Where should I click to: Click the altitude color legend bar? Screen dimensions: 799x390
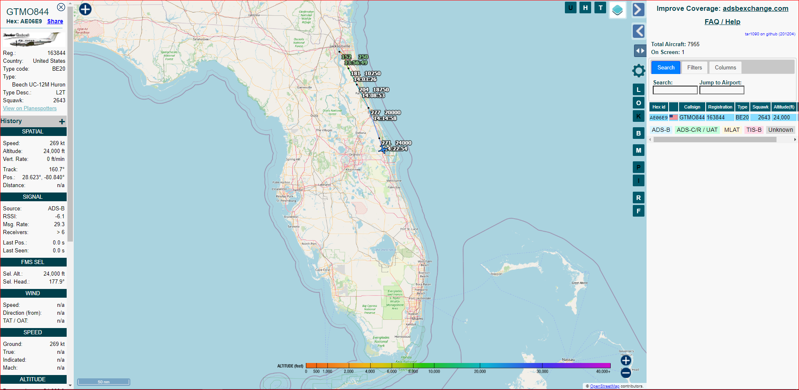click(x=458, y=365)
